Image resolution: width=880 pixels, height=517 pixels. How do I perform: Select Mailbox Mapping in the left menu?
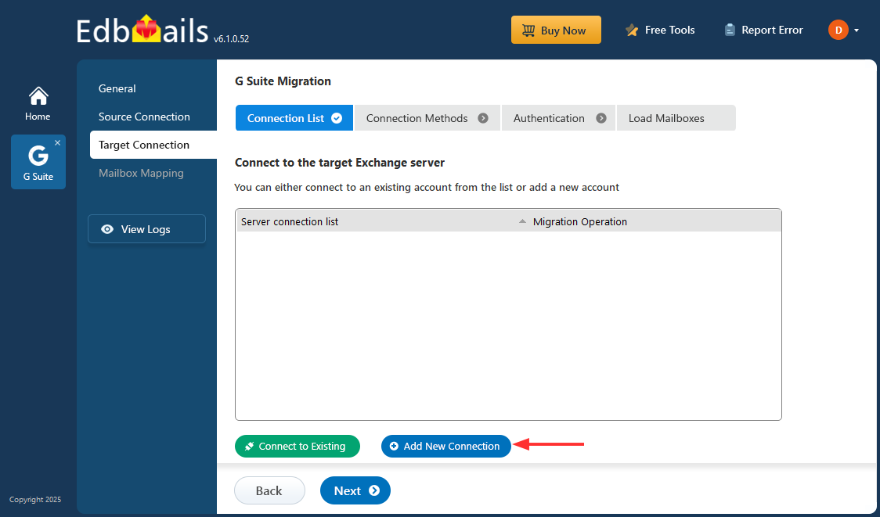pos(141,173)
